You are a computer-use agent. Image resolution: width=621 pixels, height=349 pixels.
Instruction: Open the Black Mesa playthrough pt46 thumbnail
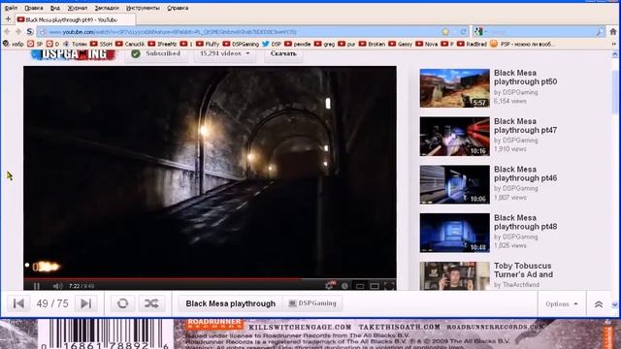coord(455,184)
